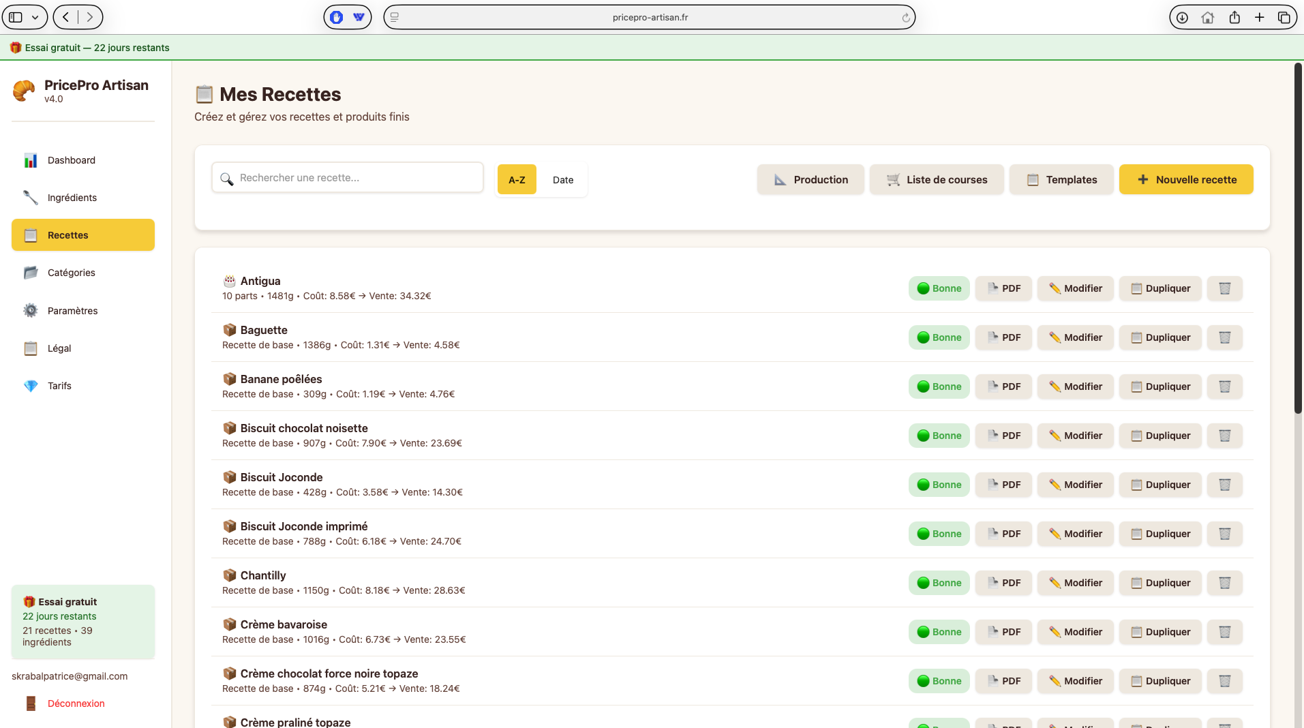The height and width of the screenshot is (728, 1304).
Task: Click the browser home icon
Action: [x=1208, y=18]
